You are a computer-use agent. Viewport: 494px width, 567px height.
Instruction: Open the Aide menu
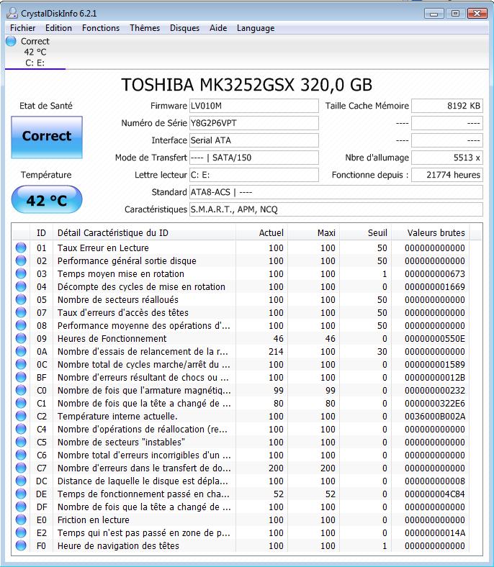click(218, 28)
